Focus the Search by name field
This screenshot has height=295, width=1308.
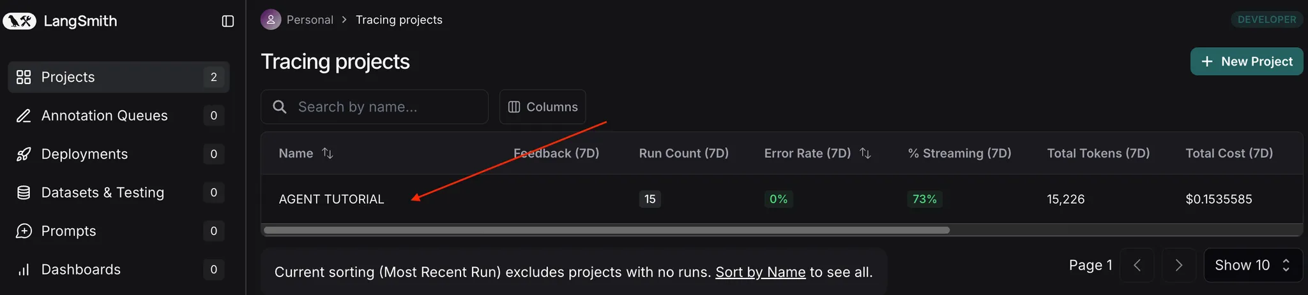pyautogui.click(x=383, y=107)
